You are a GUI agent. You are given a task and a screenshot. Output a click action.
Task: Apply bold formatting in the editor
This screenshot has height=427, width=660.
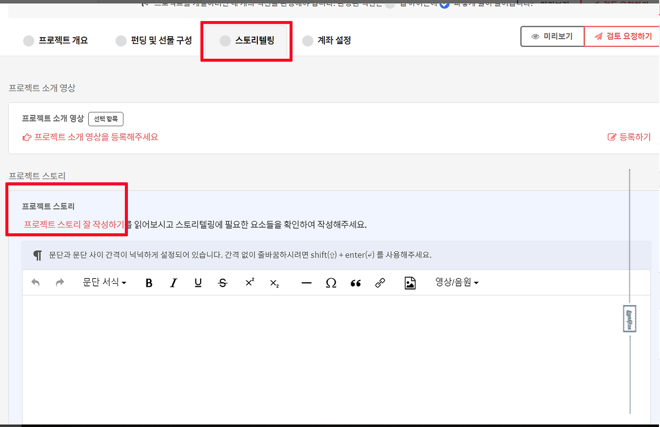149,283
